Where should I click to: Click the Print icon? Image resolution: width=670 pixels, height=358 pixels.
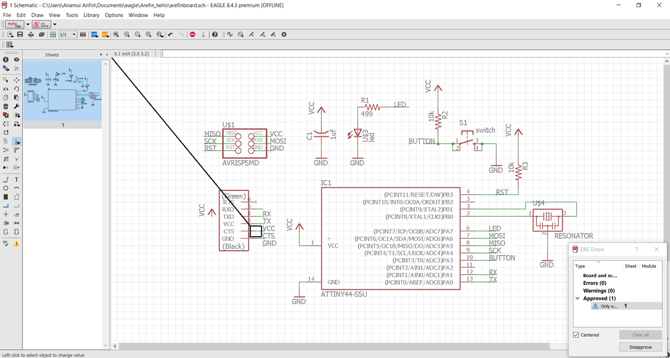[x=31, y=35]
